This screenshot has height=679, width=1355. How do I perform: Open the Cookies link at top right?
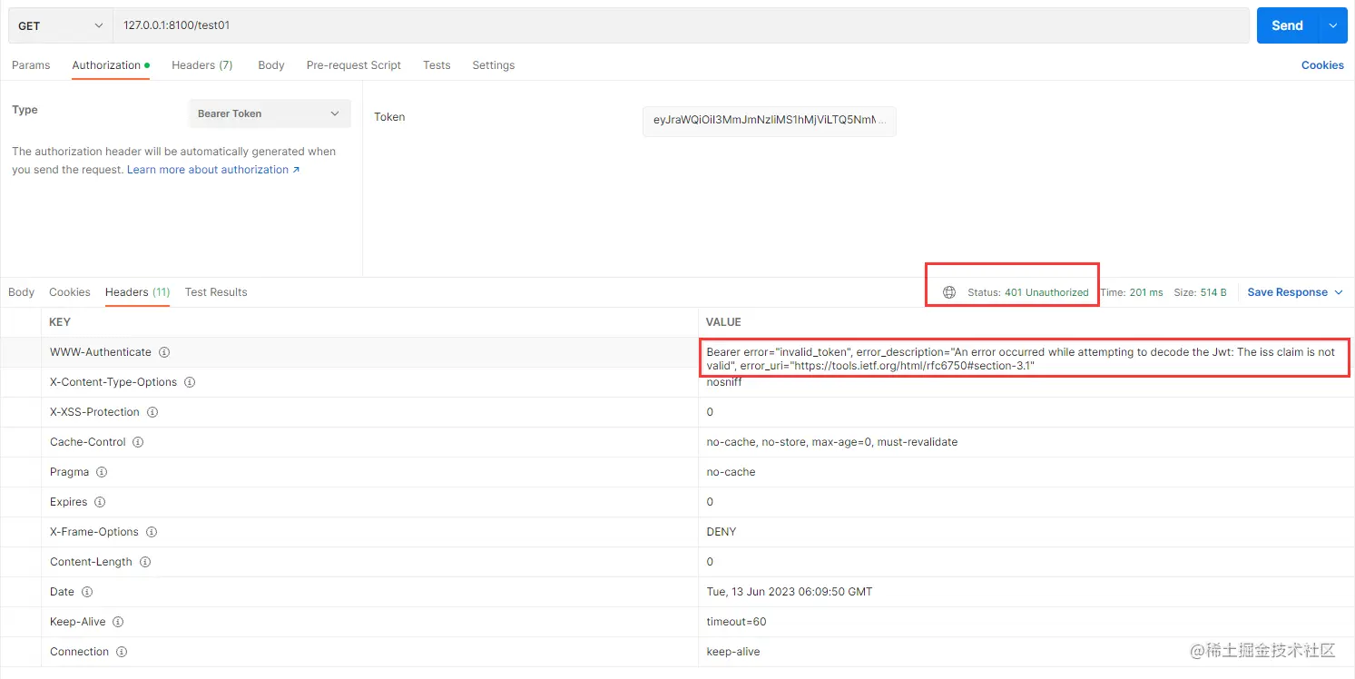(x=1322, y=65)
